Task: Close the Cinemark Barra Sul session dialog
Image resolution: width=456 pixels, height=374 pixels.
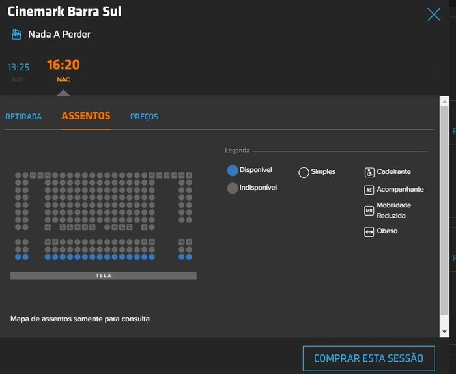Action: [x=434, y=14]
